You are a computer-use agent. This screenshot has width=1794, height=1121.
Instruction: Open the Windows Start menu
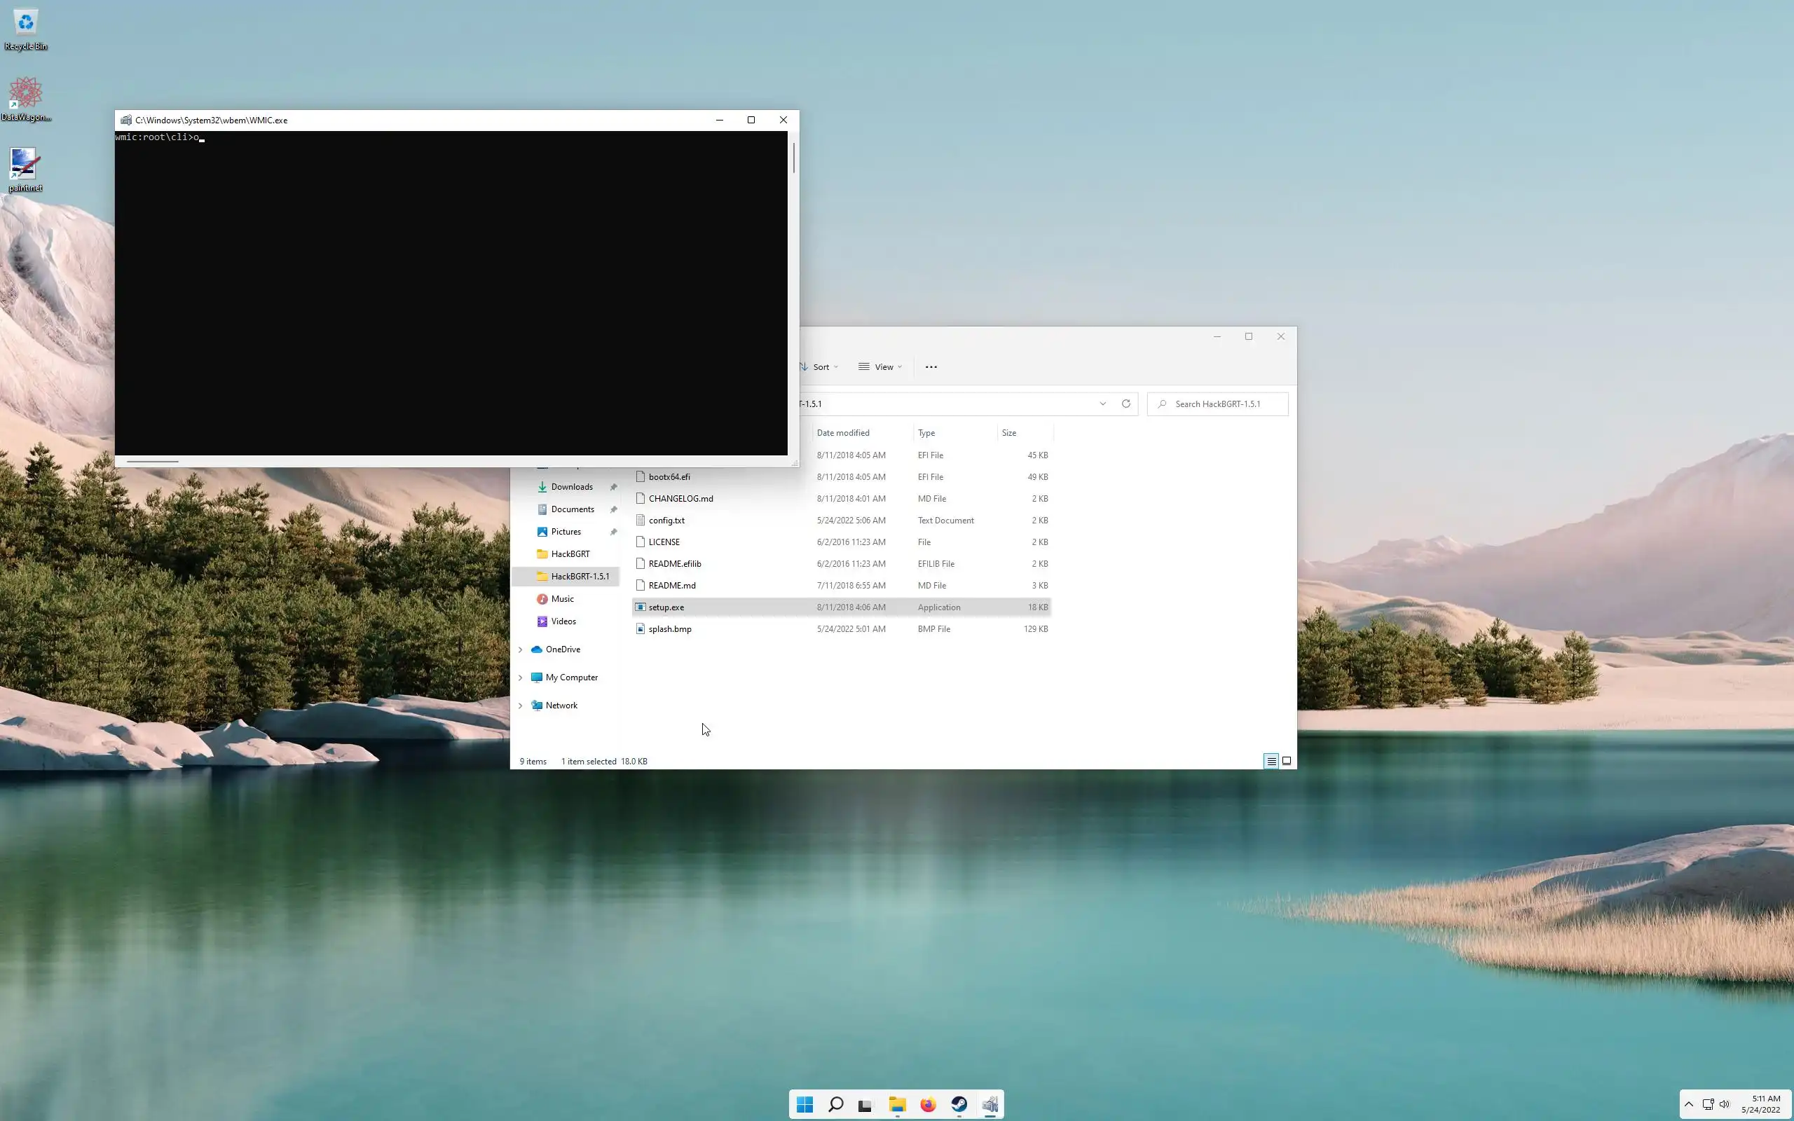(804, 1105)
